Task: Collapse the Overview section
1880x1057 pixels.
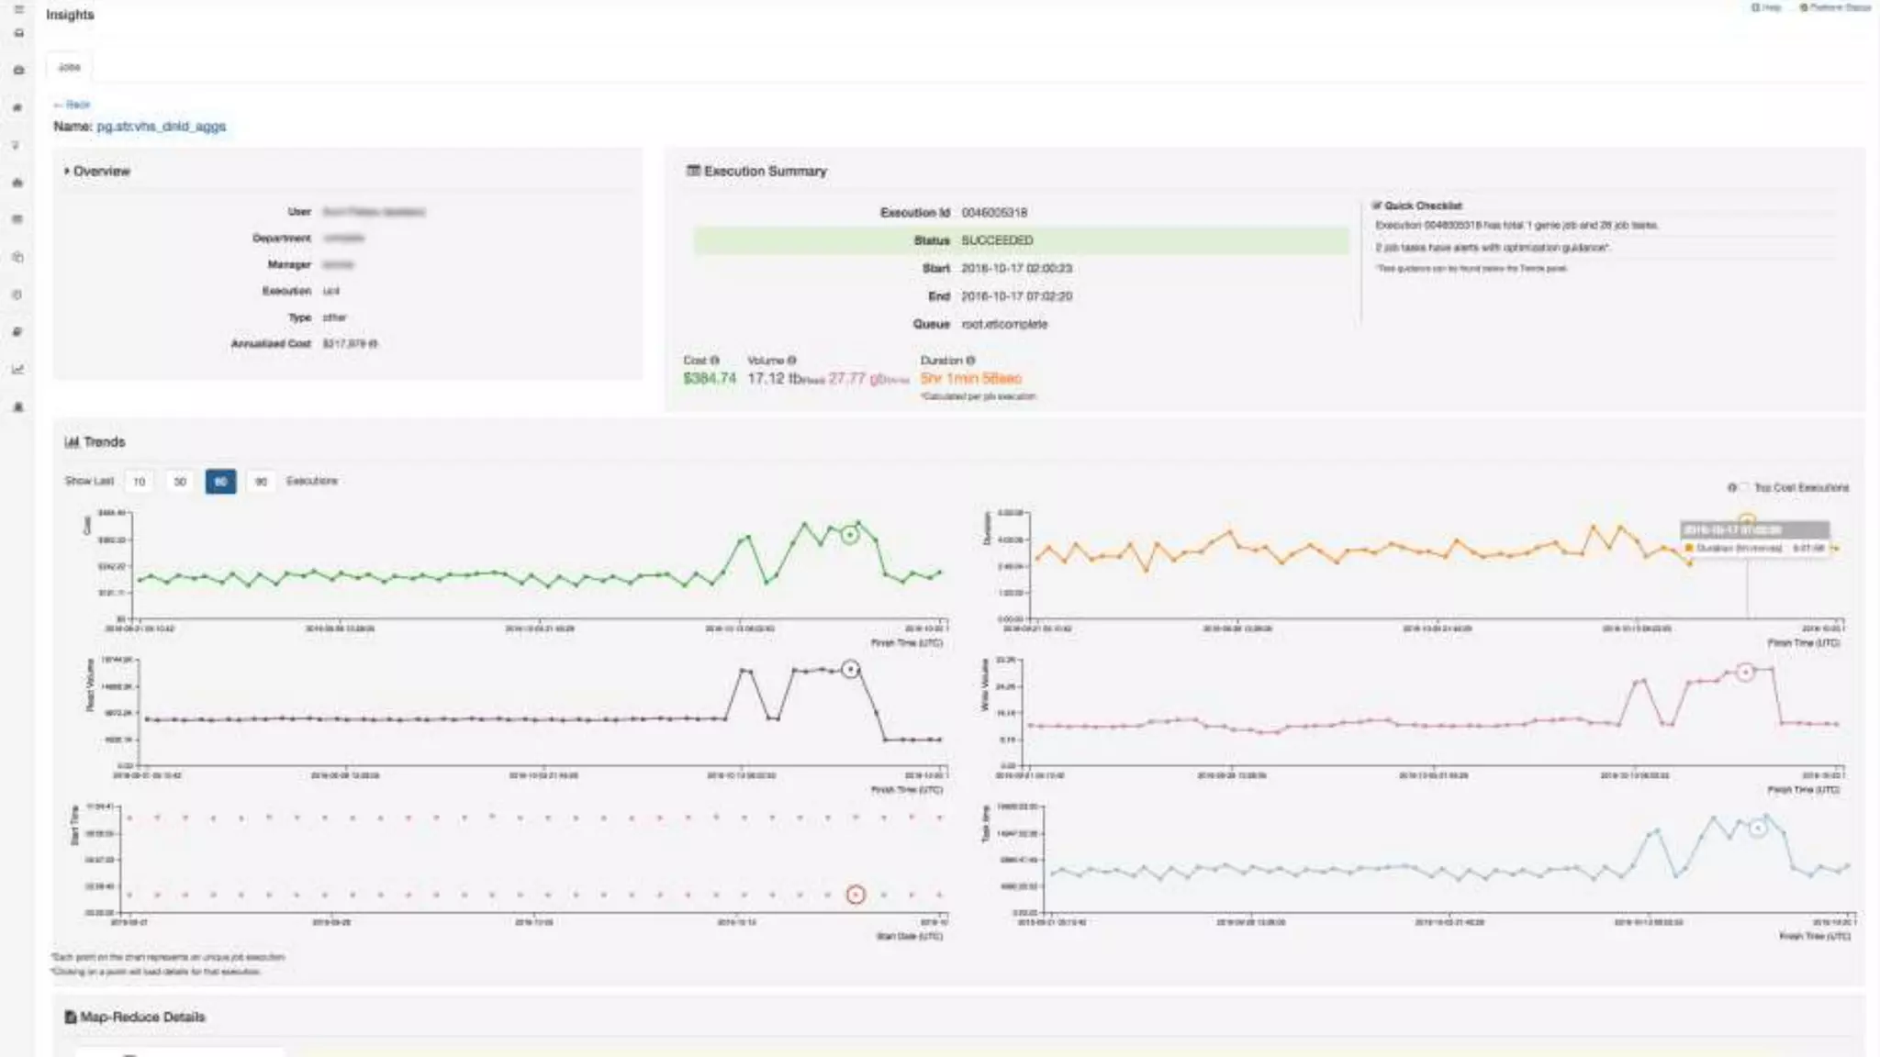Action: [96, 172]
